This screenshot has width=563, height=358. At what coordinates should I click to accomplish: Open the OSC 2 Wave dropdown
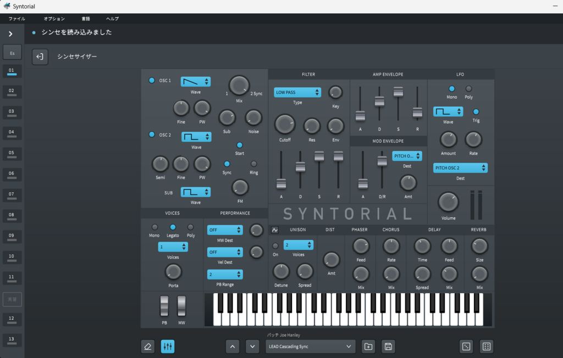[x=196, y=137]
